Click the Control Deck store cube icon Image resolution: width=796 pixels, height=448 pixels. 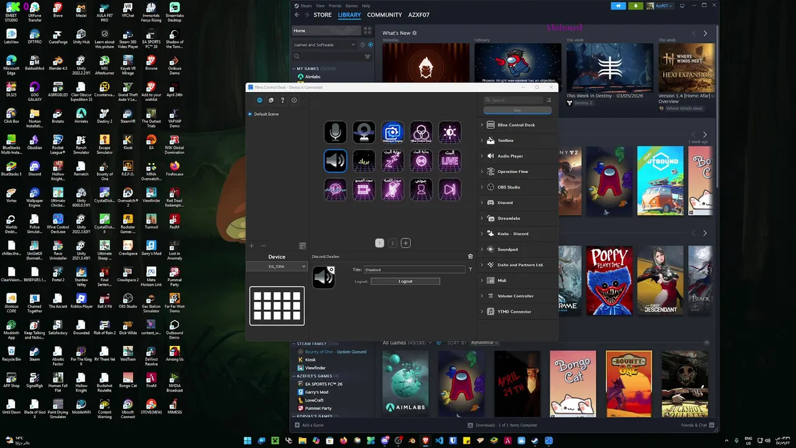pyautogui.click(x=271, y=100)
